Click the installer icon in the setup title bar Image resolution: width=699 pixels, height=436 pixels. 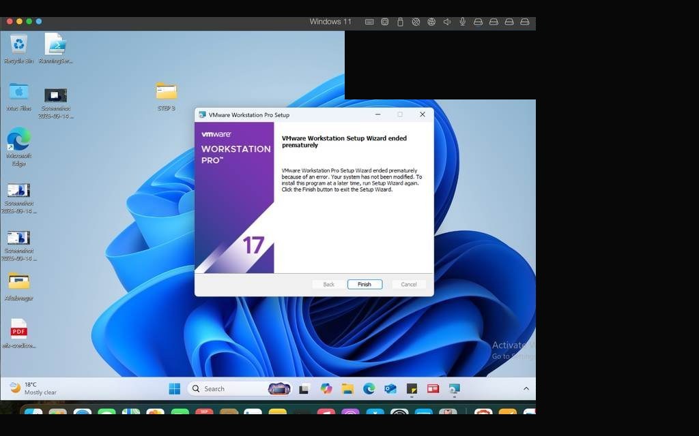tap(202, 114)
